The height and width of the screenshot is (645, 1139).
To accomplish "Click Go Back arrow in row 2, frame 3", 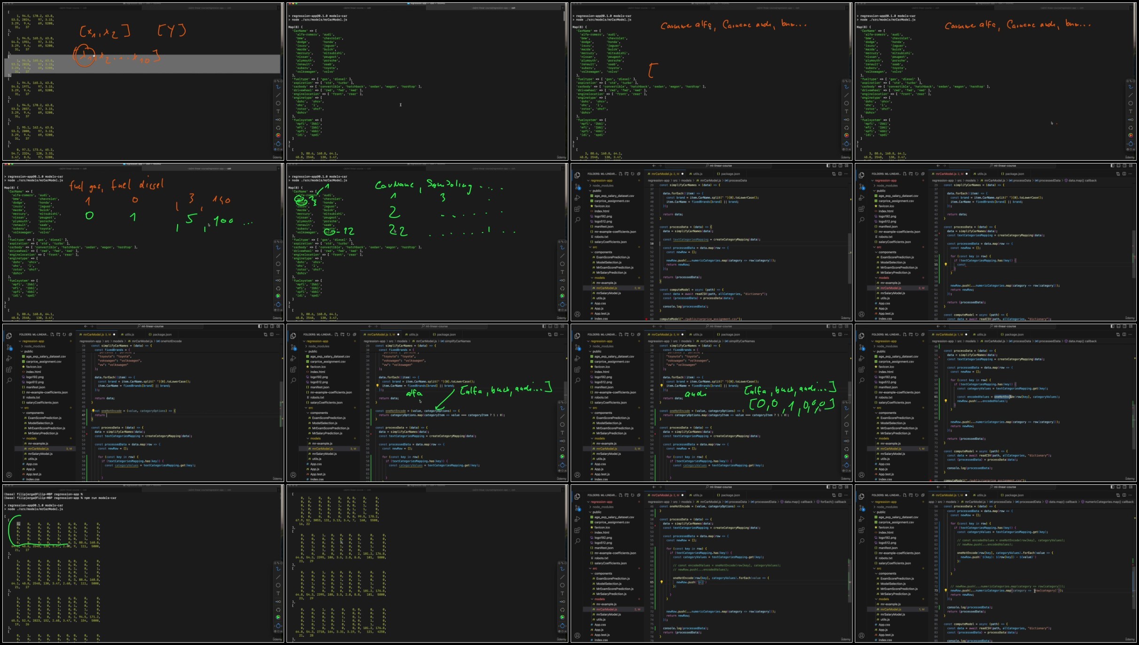I will tap(653, 165).
